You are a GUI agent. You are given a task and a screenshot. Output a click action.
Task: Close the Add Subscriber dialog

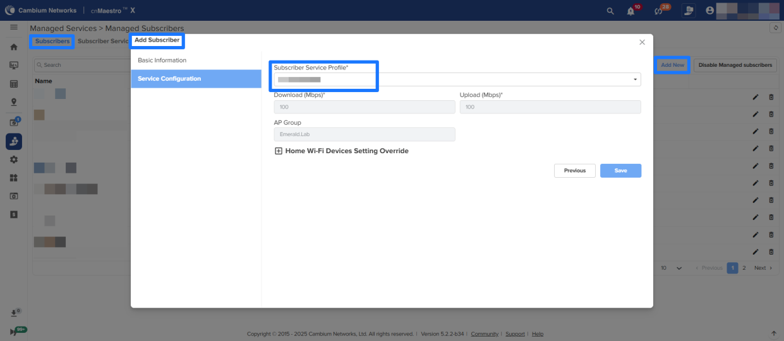642,42
